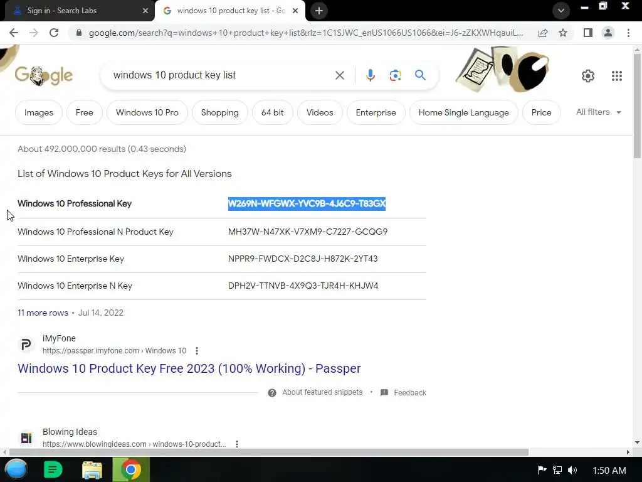Click the highlighted Windows 10 Professional key
Image resolution: width=642 pixels, height=482 pixels.
307,204
